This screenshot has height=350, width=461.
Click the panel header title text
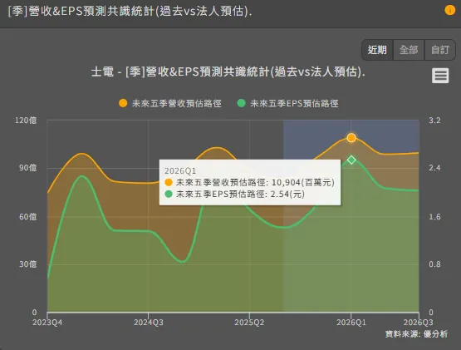point(130,11)
